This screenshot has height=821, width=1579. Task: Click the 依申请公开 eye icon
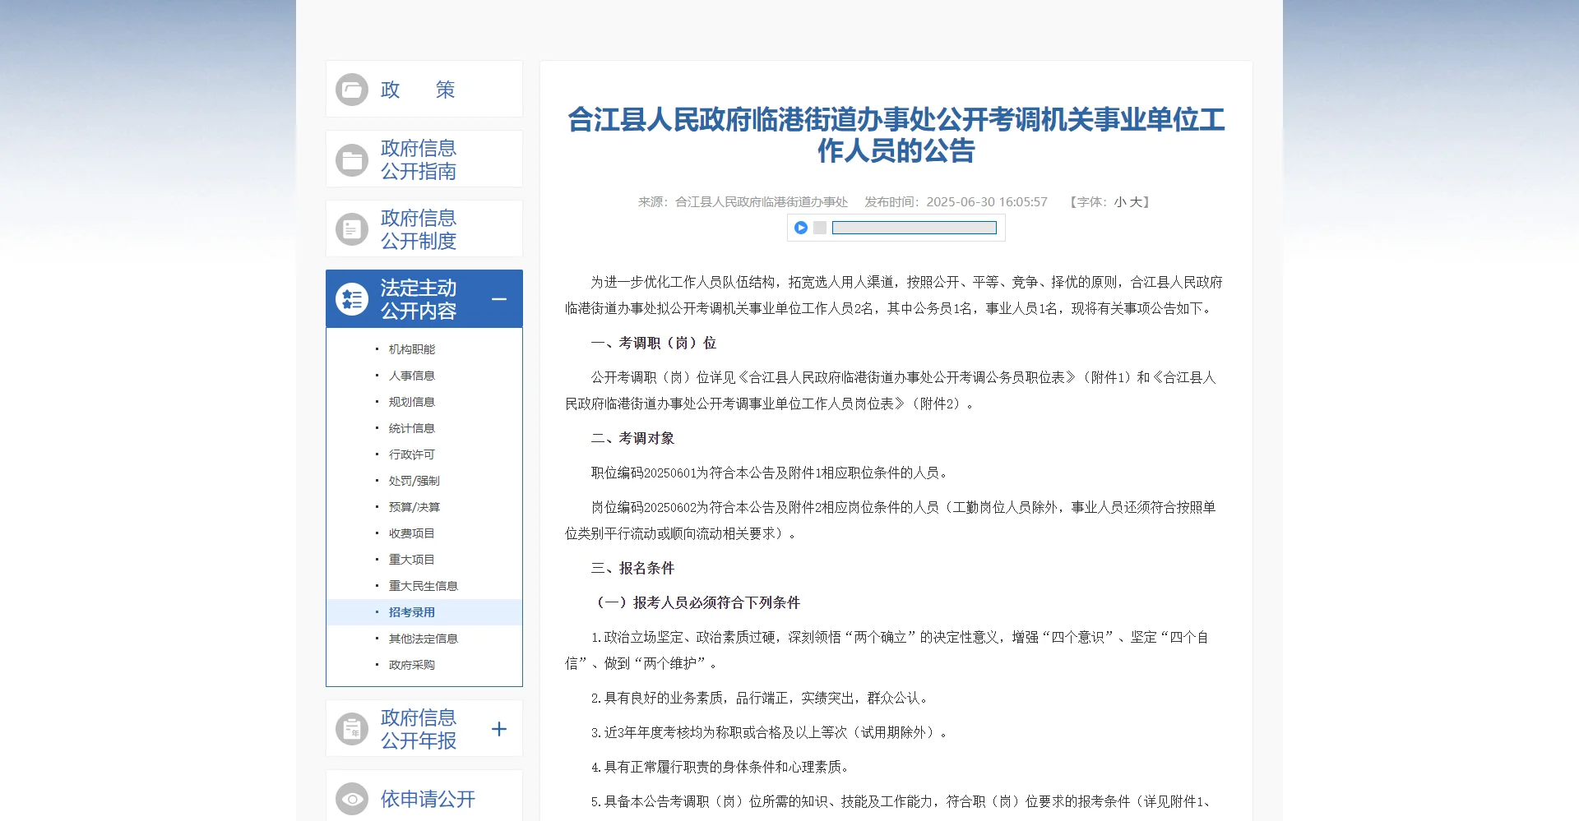click(352, 799)
